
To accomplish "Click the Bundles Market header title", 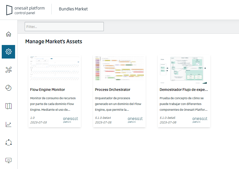I will 73,9.
